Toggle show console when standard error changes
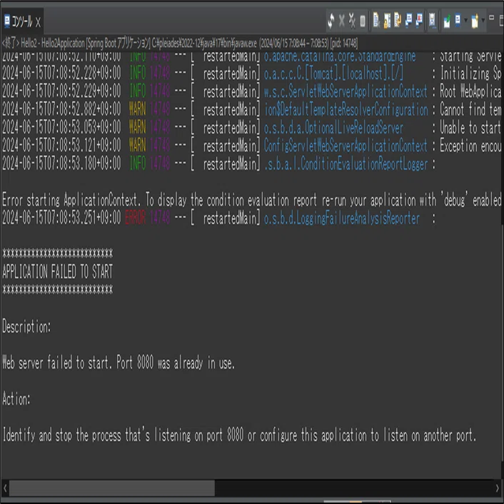 point(419,21)
